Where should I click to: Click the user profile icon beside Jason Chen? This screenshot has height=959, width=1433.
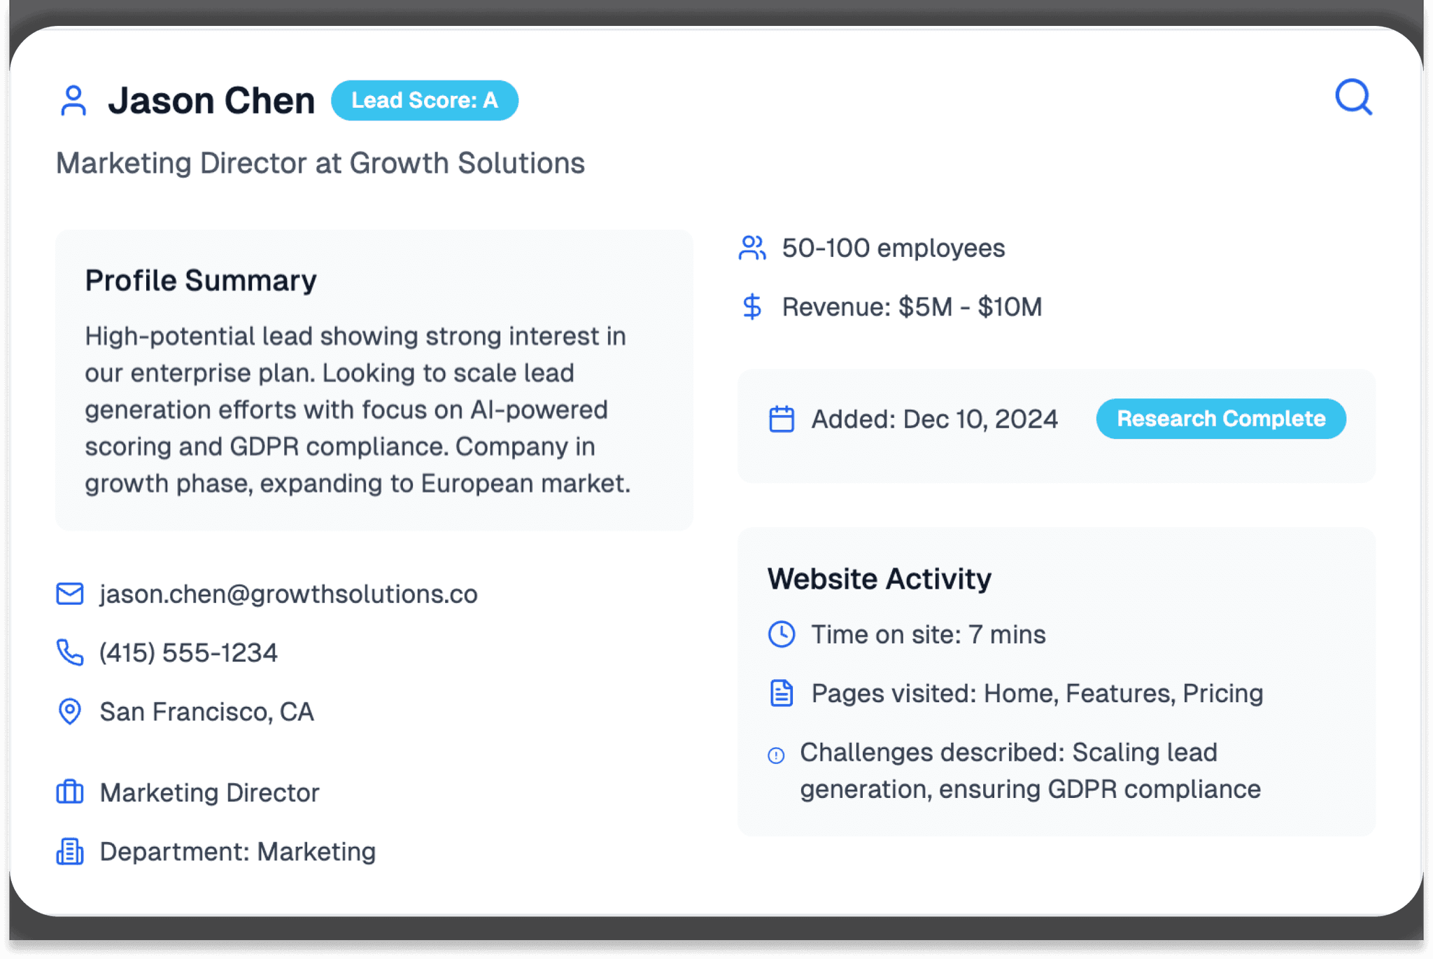point(73,101)
